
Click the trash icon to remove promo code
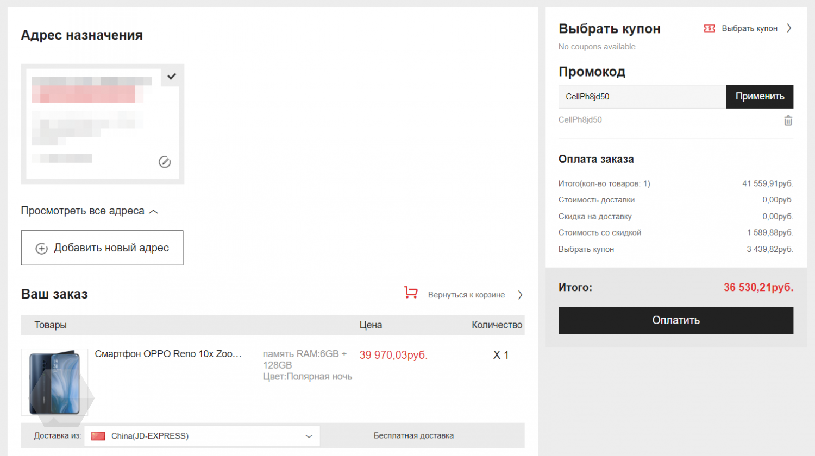point(788,121)
